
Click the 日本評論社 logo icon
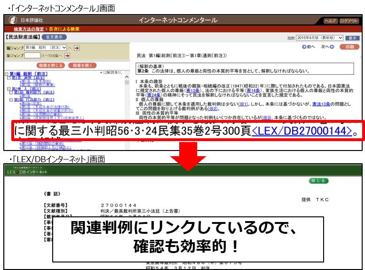[x=13, y=20]
